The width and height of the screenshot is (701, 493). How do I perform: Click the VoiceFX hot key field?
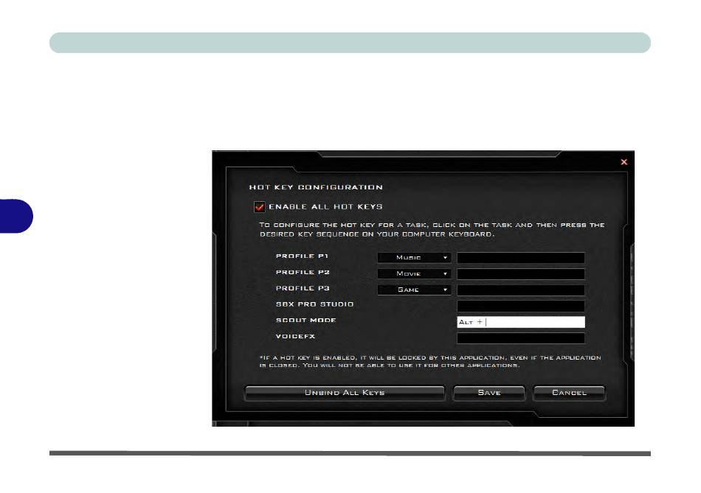tap(521, 338)
